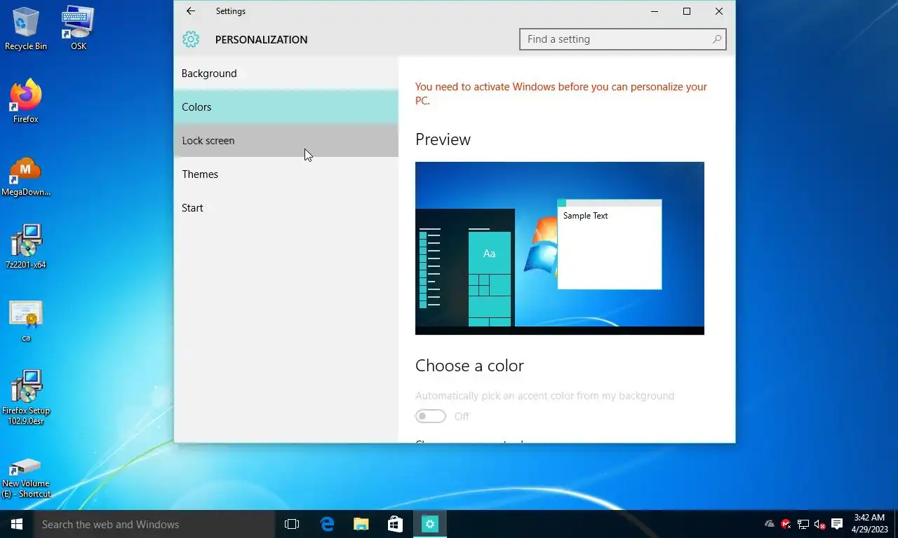The width and height of the screenshot is (898, 538).
Task: Open the Windows Start menu
Action: (x=17, y=524)
